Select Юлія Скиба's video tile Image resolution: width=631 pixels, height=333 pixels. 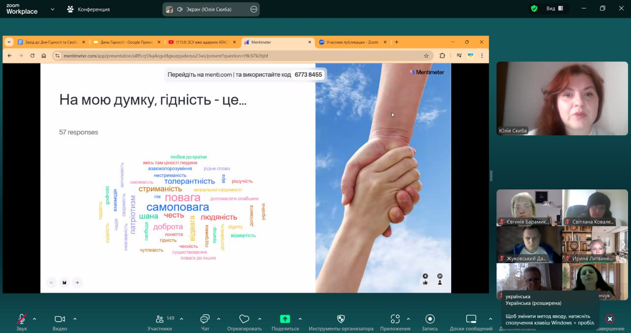[x=562, y=98]
